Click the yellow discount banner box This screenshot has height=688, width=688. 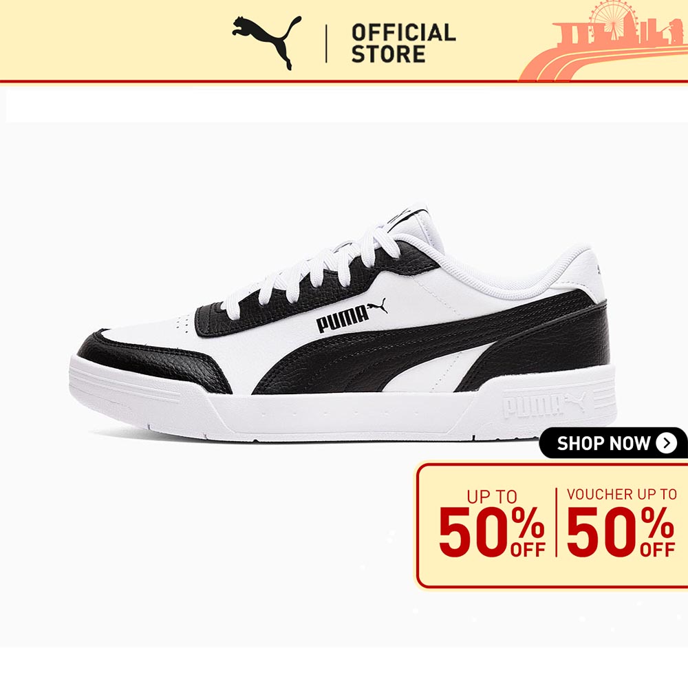click(x=552, y=525)
